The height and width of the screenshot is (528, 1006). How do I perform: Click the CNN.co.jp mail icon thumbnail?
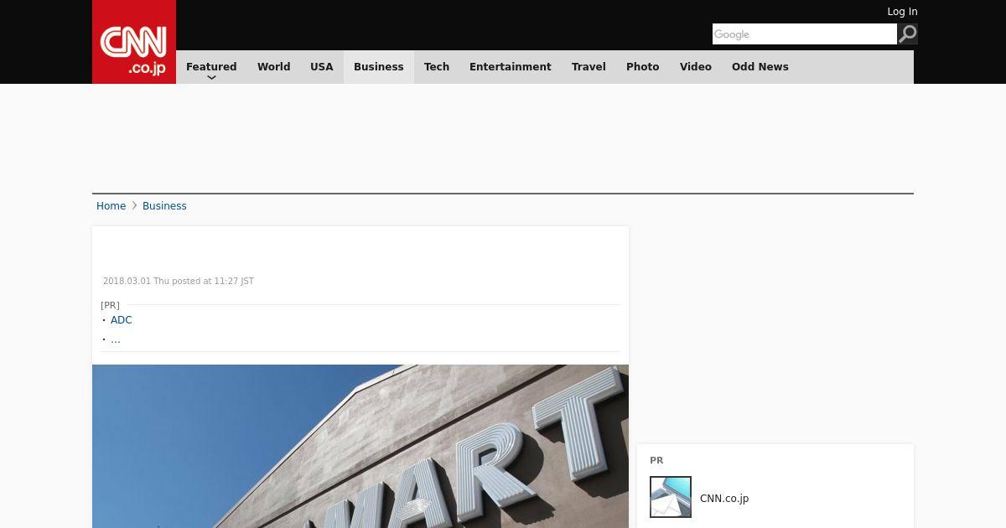coord(671,497)
